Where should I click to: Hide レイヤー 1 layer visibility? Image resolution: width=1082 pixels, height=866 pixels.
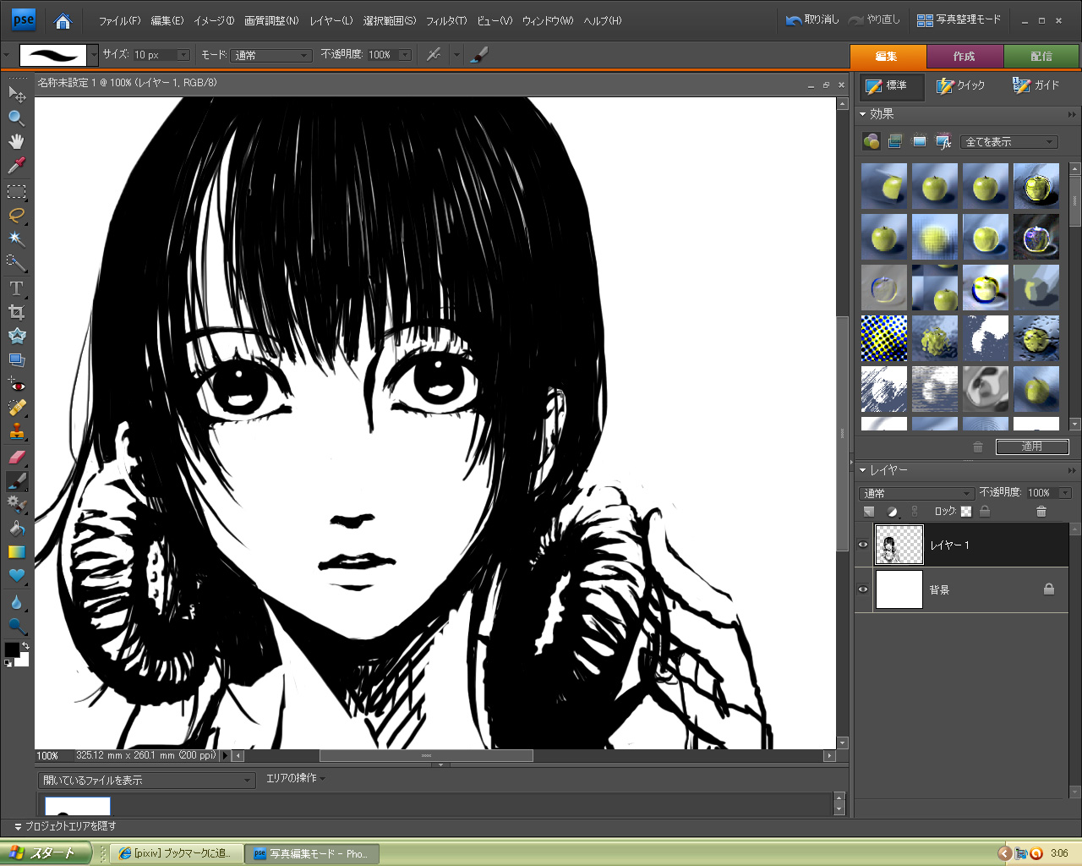click(862, 545)
